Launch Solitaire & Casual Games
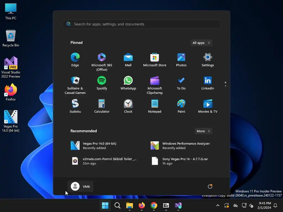The height and width of the screenshot is (212, 283). (75, 85)
